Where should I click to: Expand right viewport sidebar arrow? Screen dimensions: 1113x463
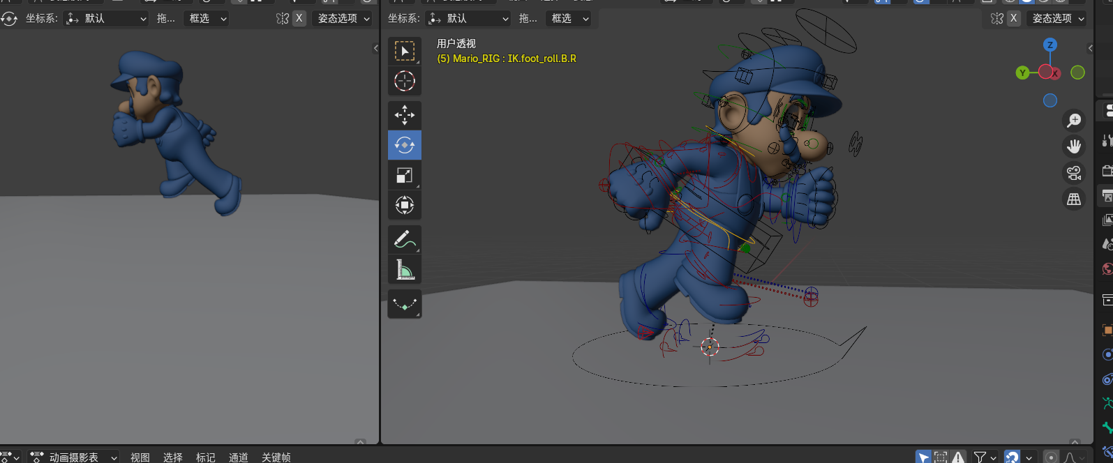[x=1090, y=48]
